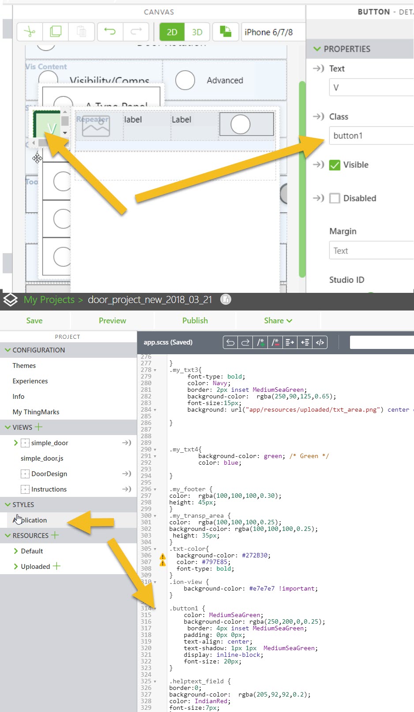Image resolution: width=414 pixels, height=712 pixels.
Task: Undo in the app.scss code editor
Action: coord(230,342)
